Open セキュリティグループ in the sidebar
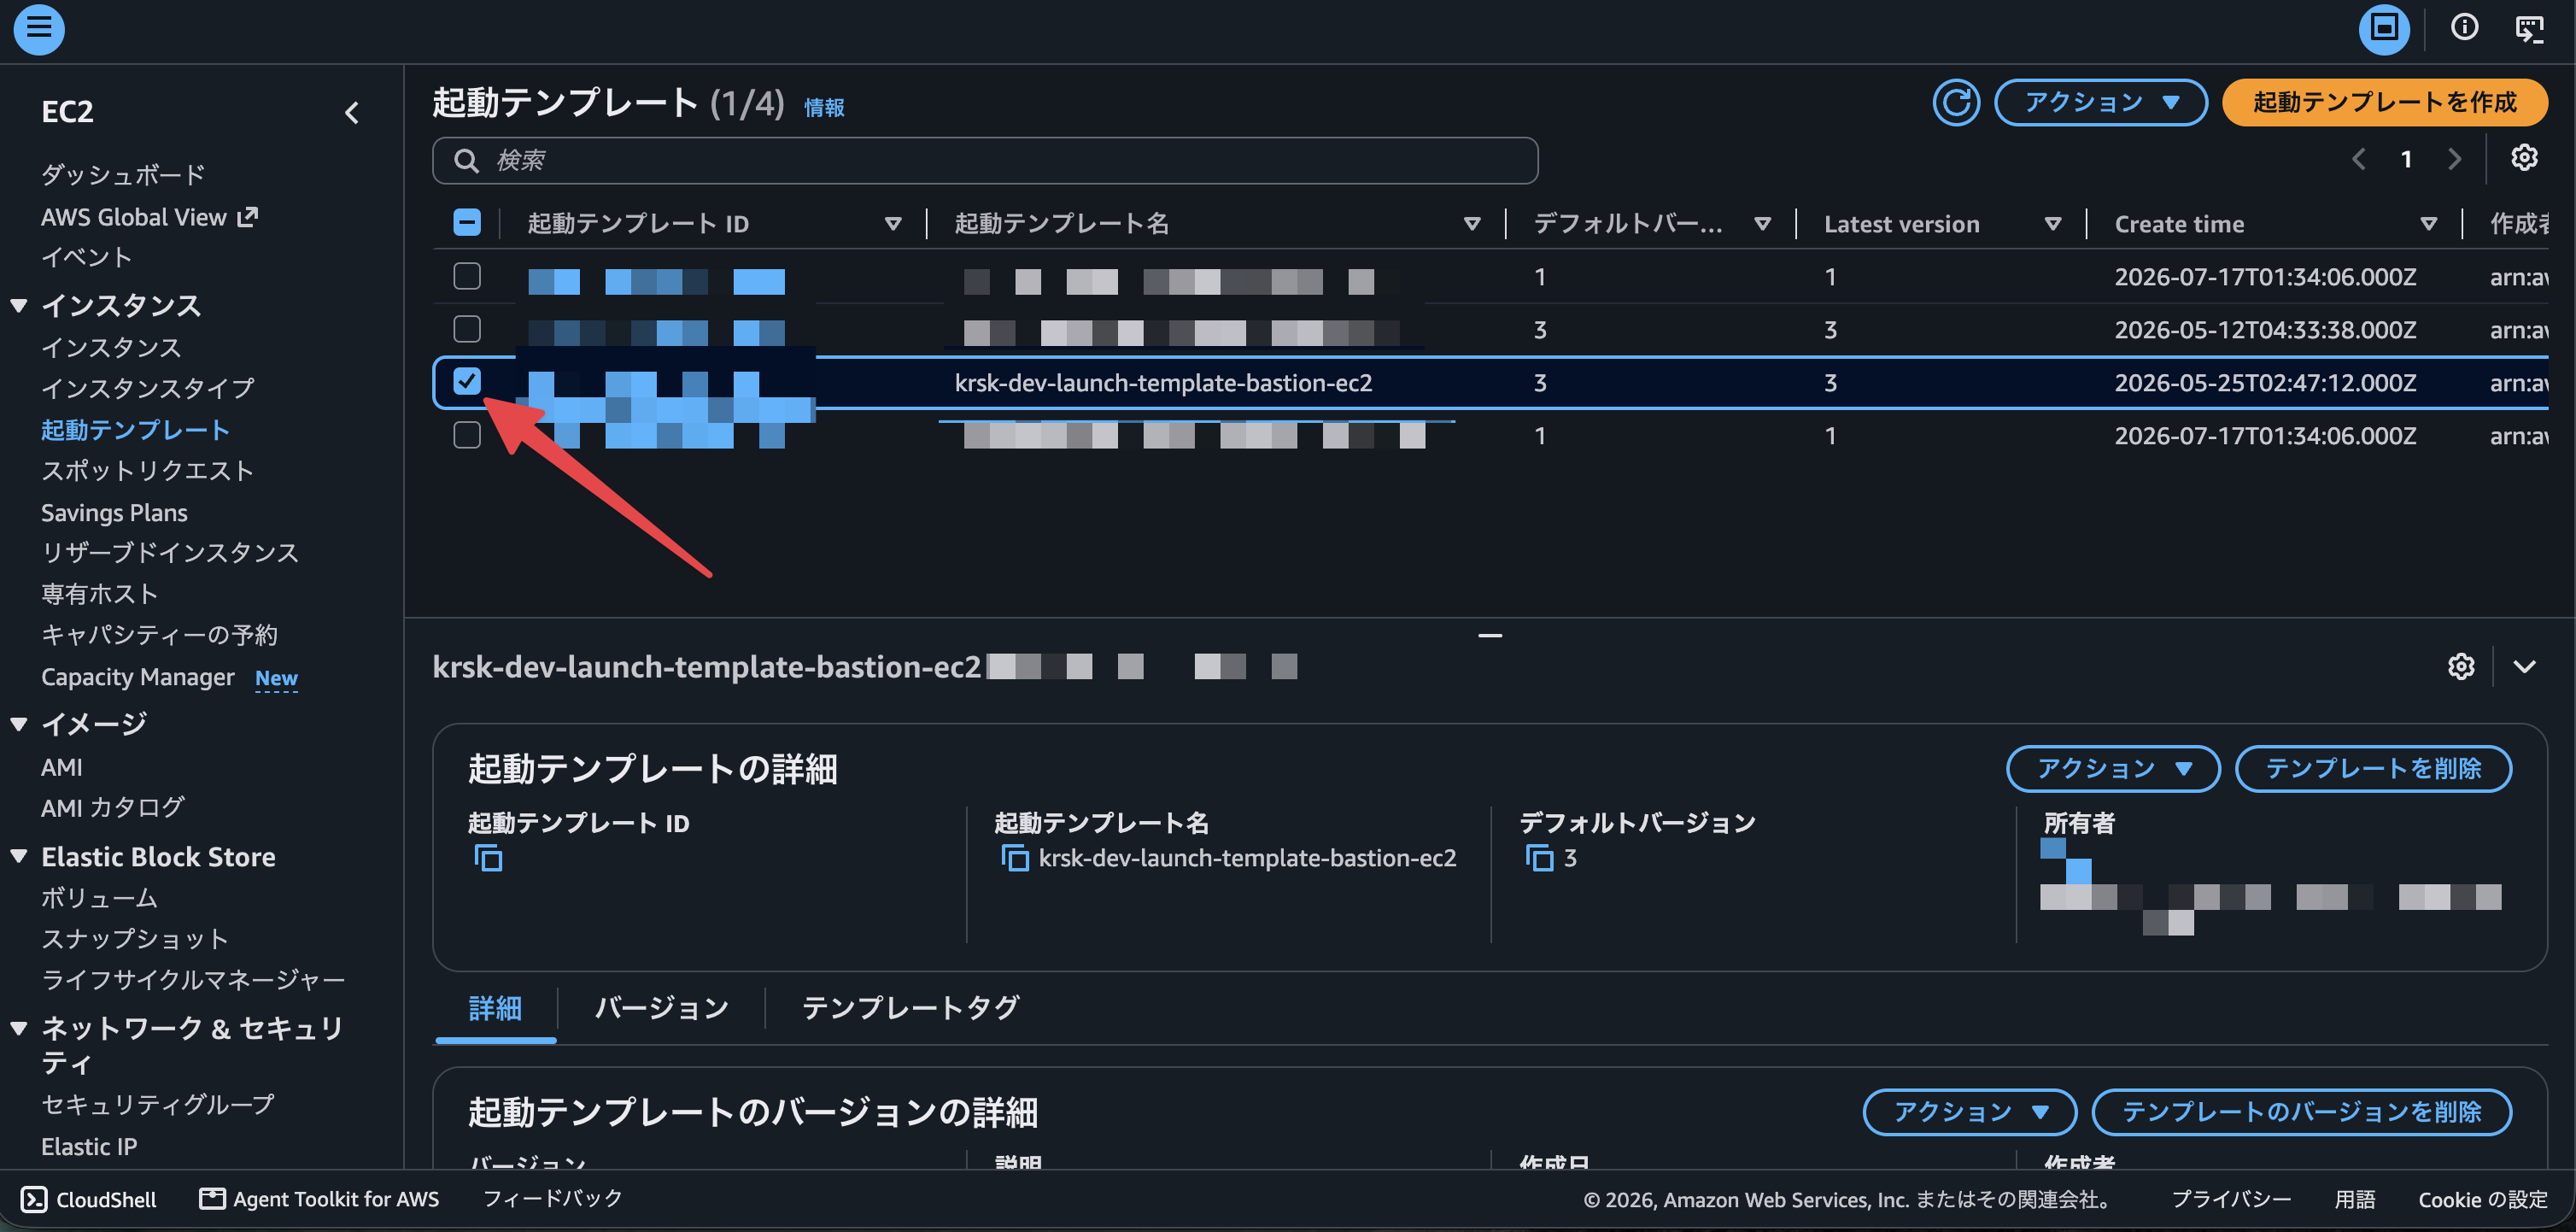2576x1232 pixels. pos(158,1104)
